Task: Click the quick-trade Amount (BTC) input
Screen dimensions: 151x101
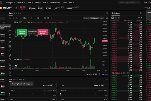Action: pyautogui.click(x=32, y=32)
